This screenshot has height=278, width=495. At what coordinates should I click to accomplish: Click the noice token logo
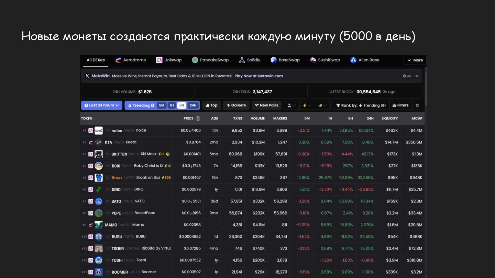99,130
